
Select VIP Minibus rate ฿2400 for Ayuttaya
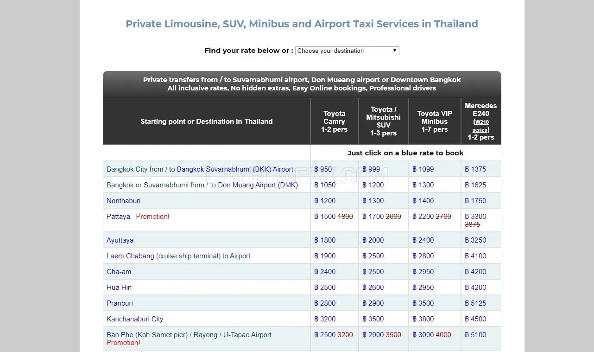(x=423, y=240)
